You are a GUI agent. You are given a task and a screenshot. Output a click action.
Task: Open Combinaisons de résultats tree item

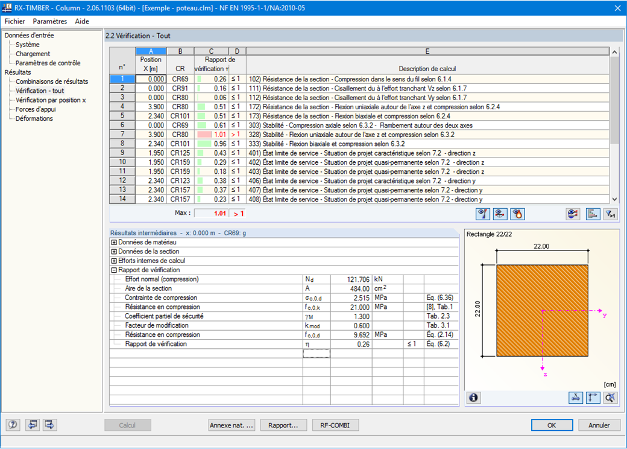(x=52, y=81)
